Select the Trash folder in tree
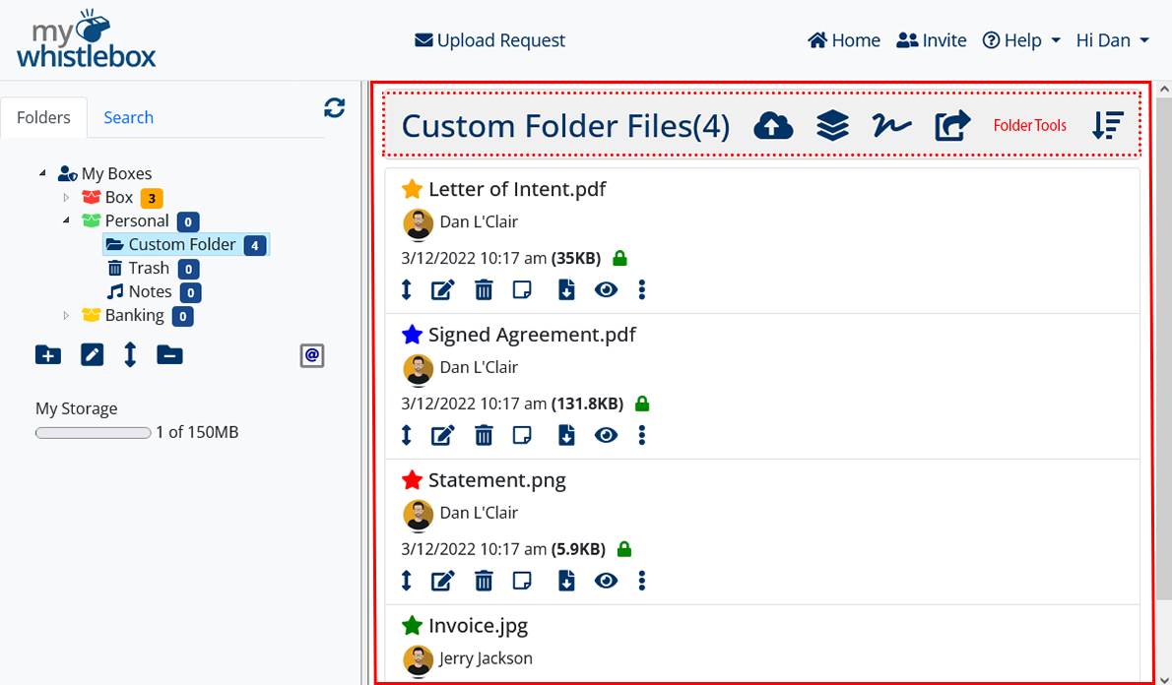This screenshot has height=685, width=1172. (148, 268)
